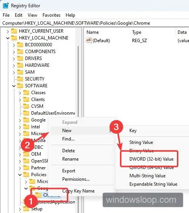Expand the Intel key
This screenshot has width=189, height=213.
pyautogui.click(x=20, y=127)
